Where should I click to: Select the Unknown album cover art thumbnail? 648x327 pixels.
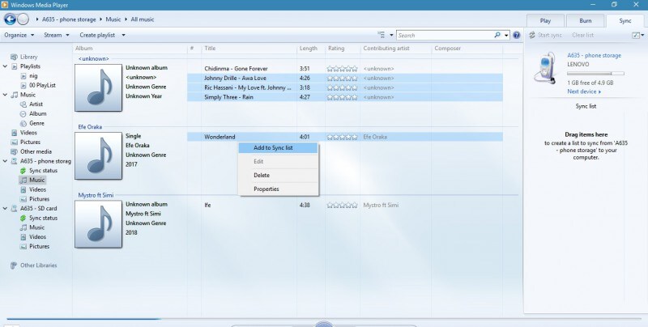click(x=98, y=87)
